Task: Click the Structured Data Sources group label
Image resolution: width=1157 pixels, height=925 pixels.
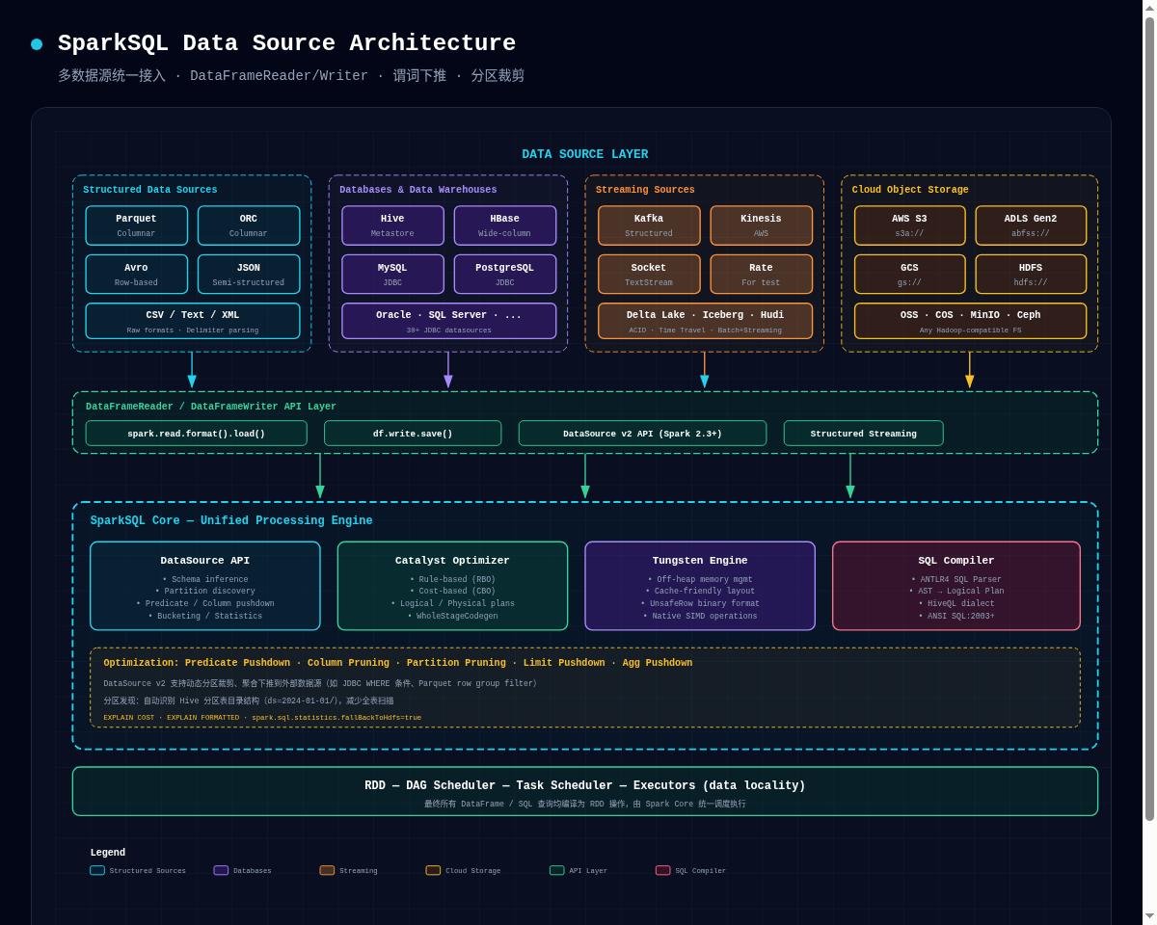Action: point(150,190)
